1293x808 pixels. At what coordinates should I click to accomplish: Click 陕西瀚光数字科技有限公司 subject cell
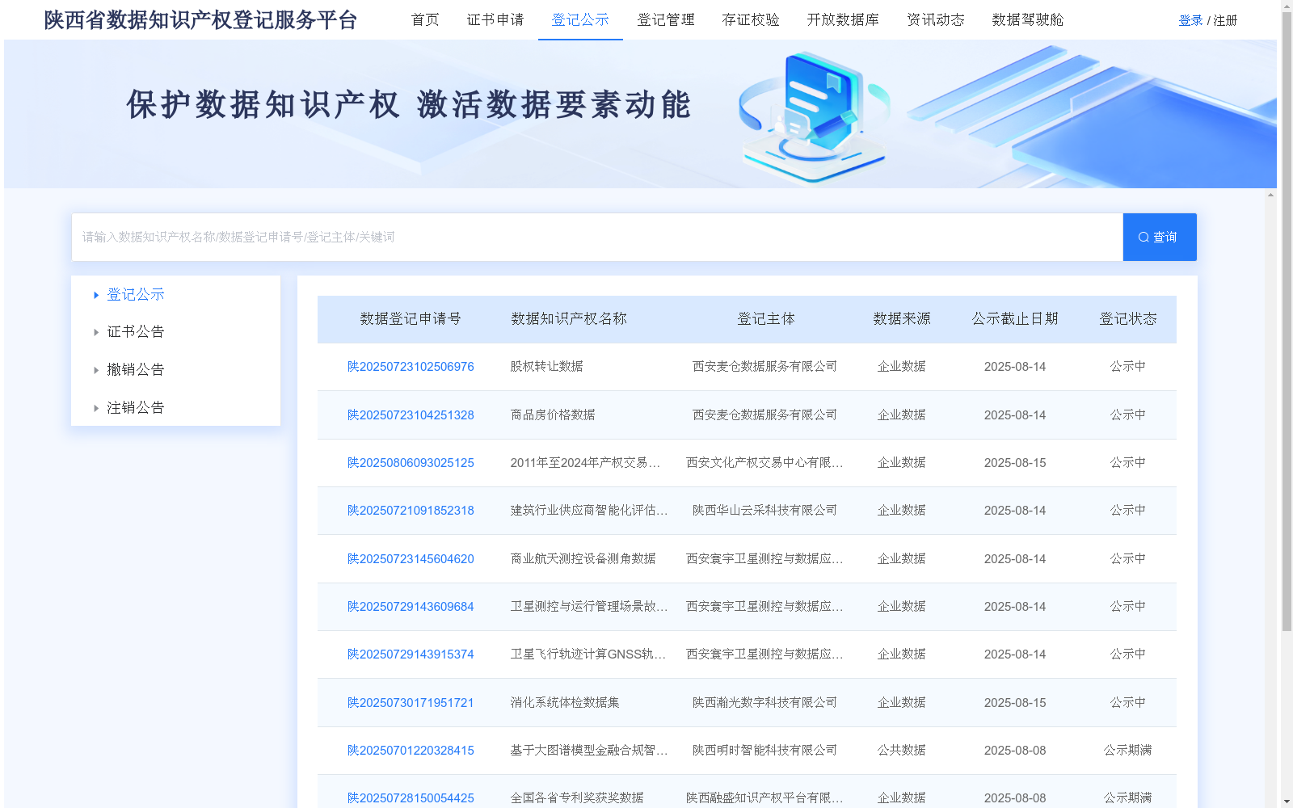pos(764,703)
